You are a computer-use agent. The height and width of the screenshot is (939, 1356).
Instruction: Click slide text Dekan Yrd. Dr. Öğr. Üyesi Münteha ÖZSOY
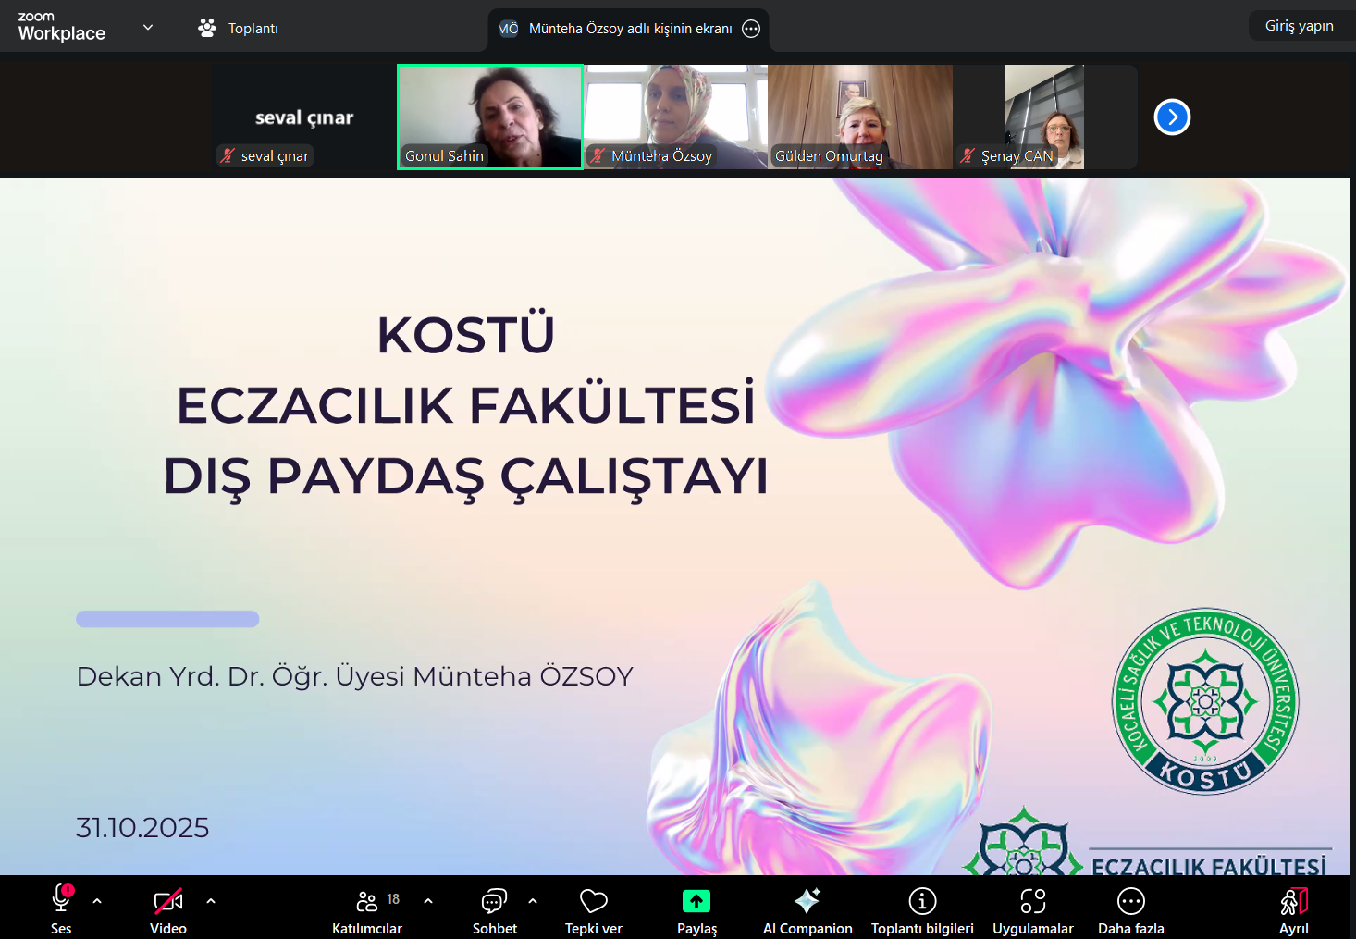(x=354, y=676)
